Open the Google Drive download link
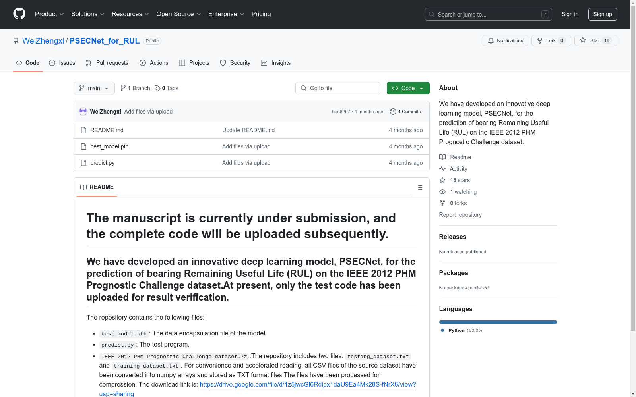The height and width of the screenshot is (397, 636). click(307, 384)
